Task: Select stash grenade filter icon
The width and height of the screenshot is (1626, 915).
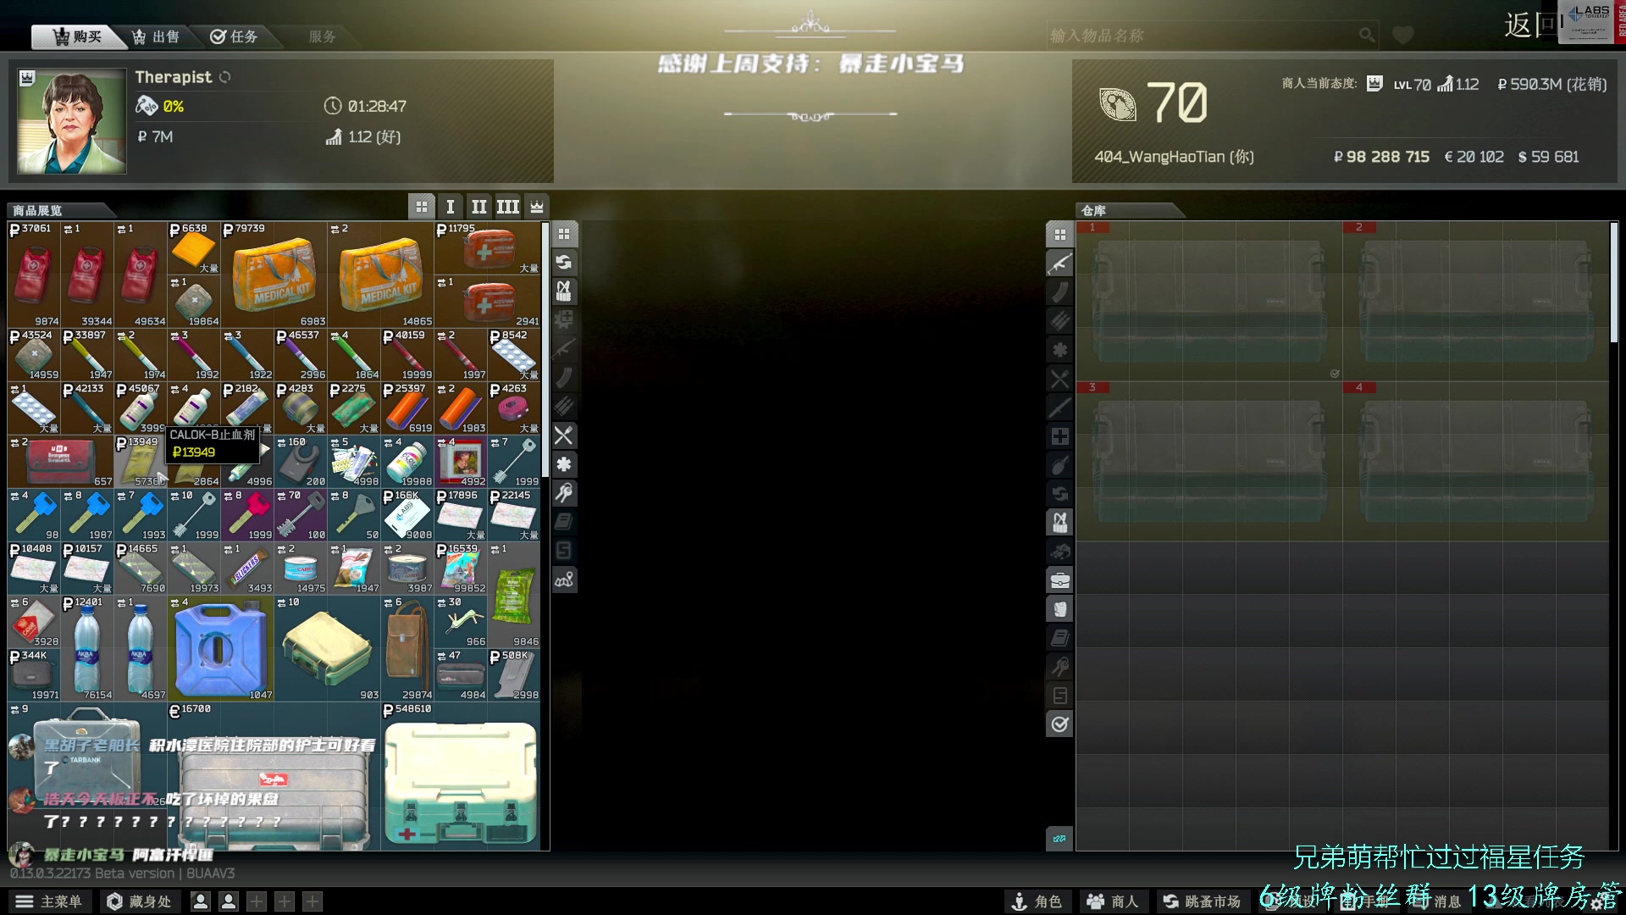Action: point(1059,465)
